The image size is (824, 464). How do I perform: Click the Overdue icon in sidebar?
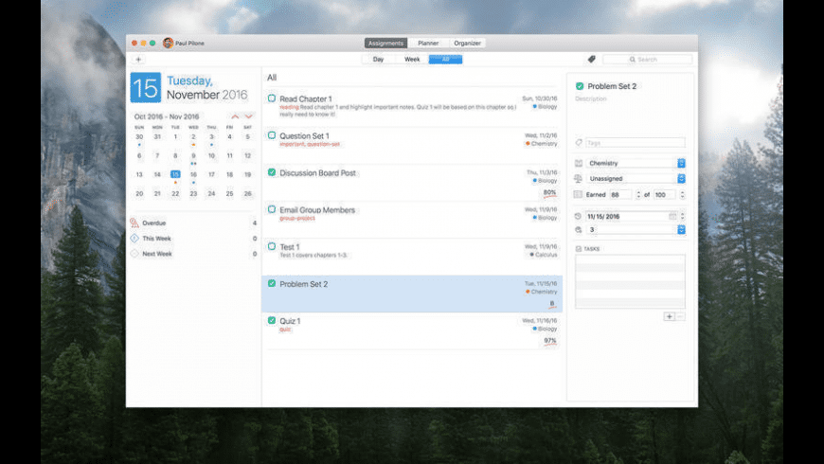(x=134, y=223)
